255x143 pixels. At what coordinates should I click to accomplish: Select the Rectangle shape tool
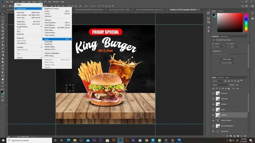tap(3, 76)
